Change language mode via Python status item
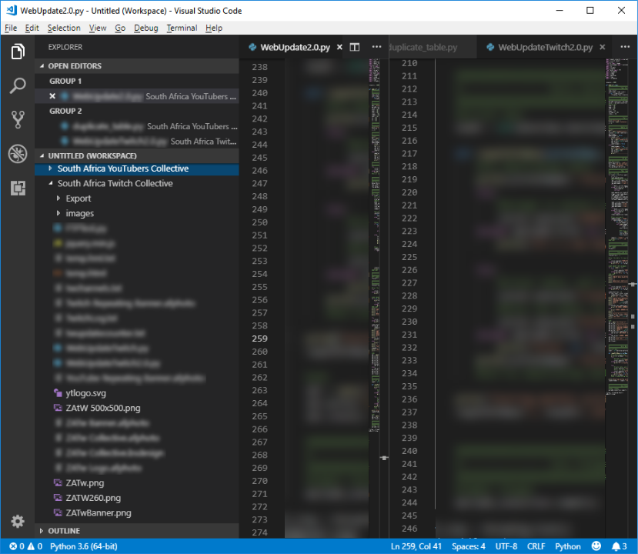Viewport: 638px width, 554px height. (568, 546)
